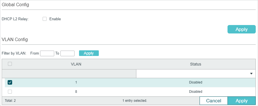258x106 pixels.
Task: Open the Status dropdown arrow
Action: (251, 74)
